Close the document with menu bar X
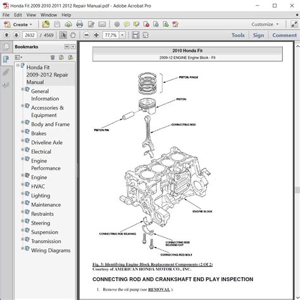Viewport: 300px width, 300px height. pos(297,15)
